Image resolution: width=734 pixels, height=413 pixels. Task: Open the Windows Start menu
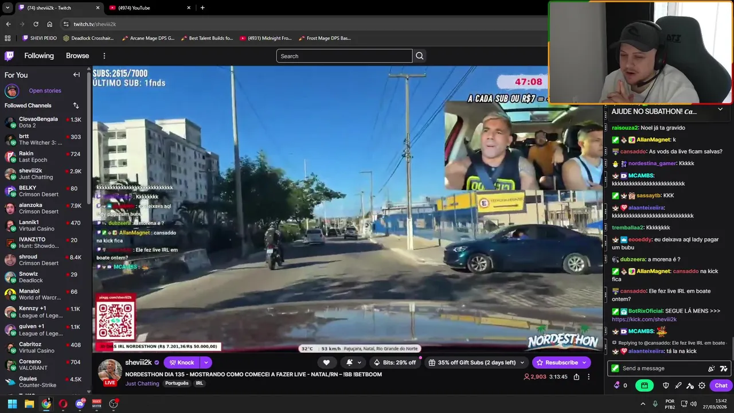click(12, 404)
